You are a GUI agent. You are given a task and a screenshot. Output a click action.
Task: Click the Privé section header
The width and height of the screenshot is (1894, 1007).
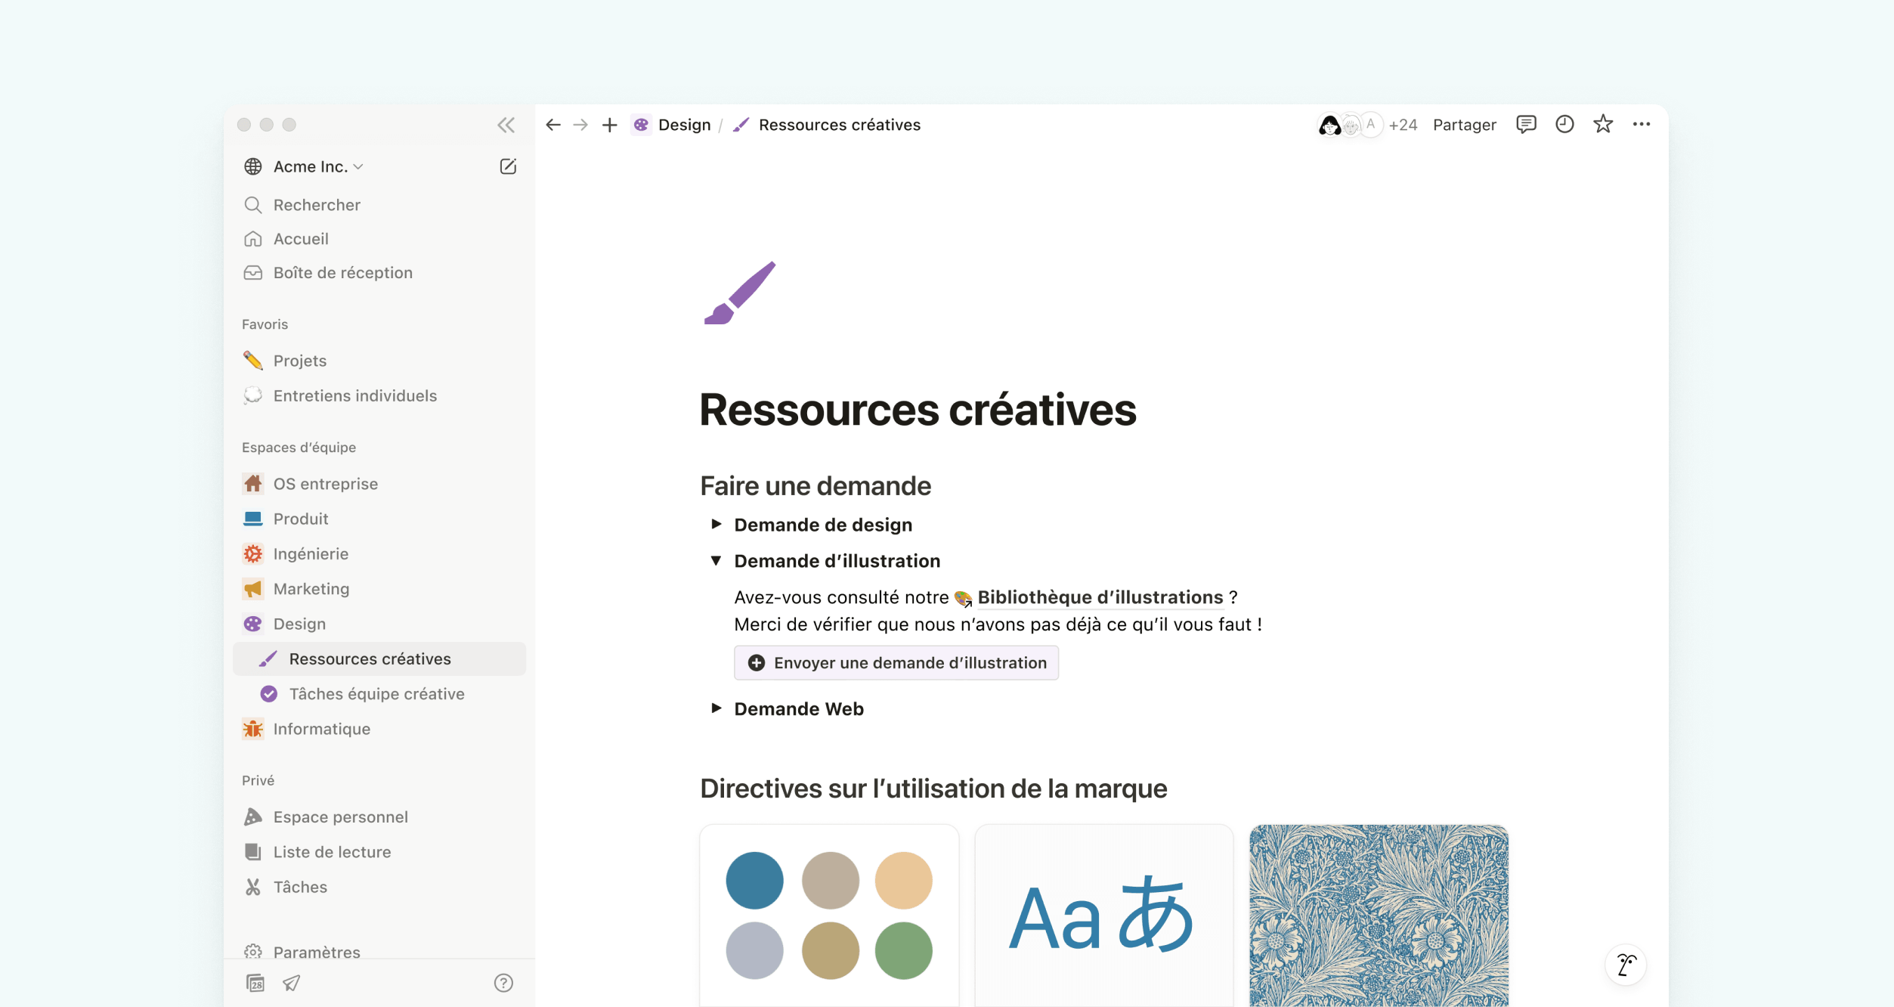point(258,780)
